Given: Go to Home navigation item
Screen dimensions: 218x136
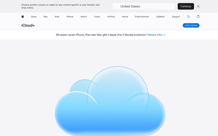Looking at the screenshot, I should pyautogui.click(x=125, y=17).
